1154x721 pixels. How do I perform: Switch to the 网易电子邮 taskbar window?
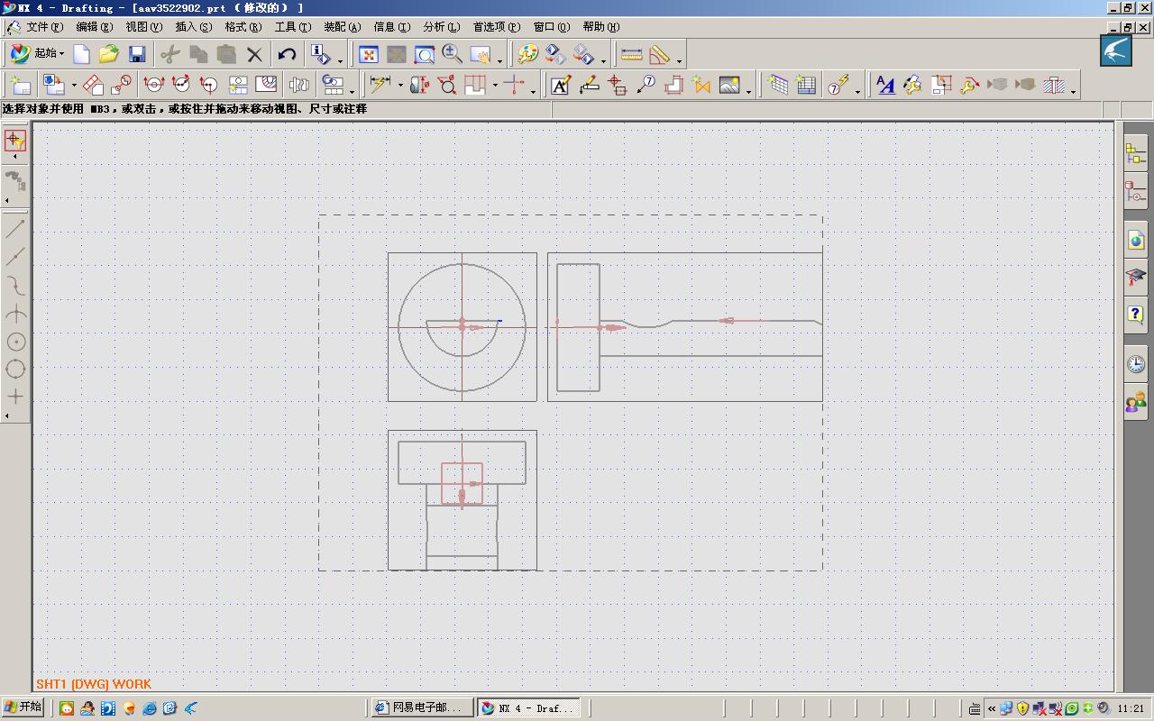[421, 708]
